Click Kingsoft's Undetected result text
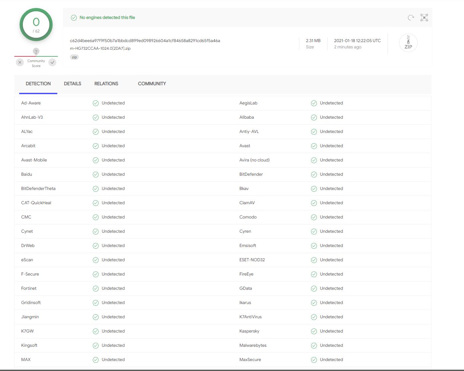 click(x=113, y=345)
